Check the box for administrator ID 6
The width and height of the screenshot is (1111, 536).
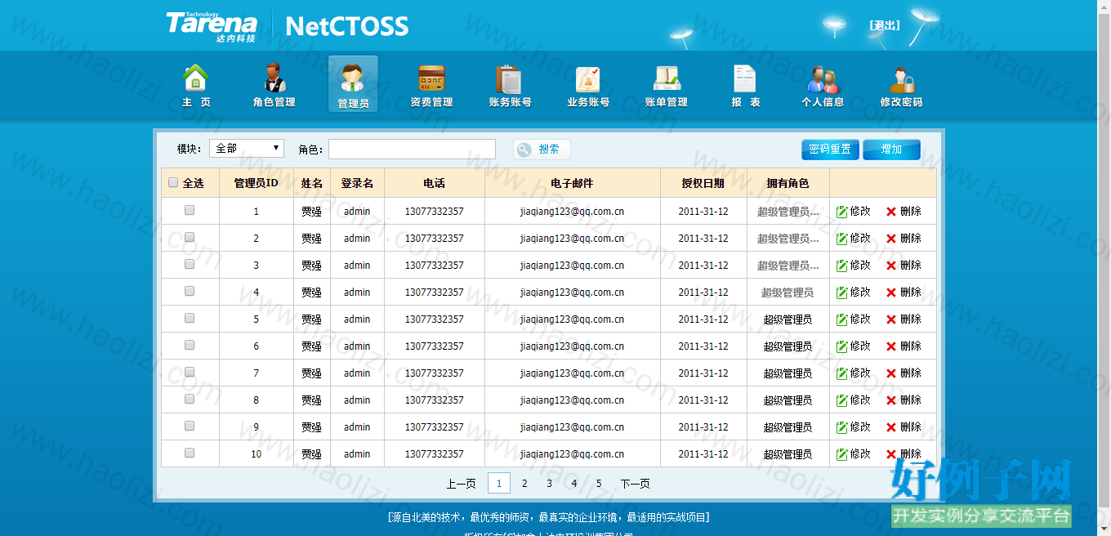tap(190, 345)
